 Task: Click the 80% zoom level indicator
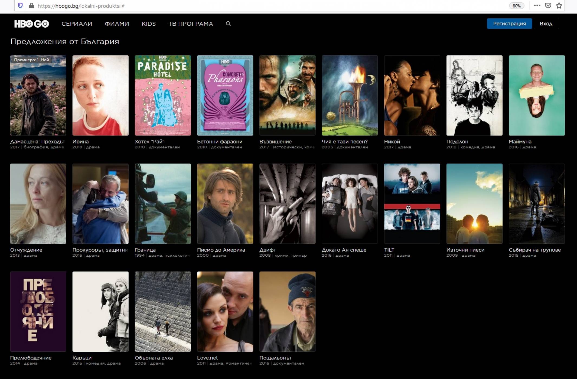pyautogui.click(x=517, y=6)
